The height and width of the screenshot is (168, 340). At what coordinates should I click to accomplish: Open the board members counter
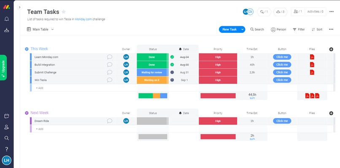click(x=298, y=11)
